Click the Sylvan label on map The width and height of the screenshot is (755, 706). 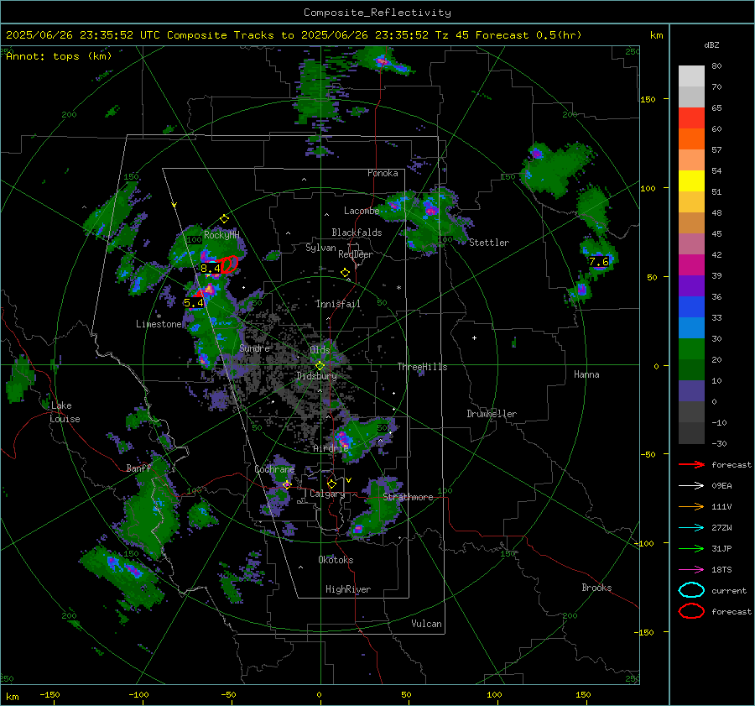pyautogui.click(x=320, y=248)
